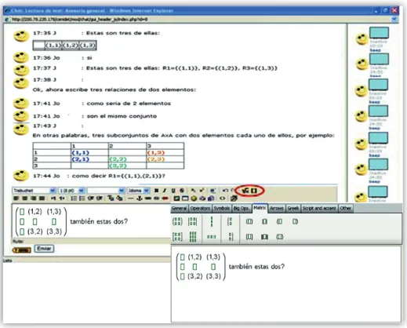
Task: Click the yellow button beside Enviar
Action: click(x=22, y=250)
